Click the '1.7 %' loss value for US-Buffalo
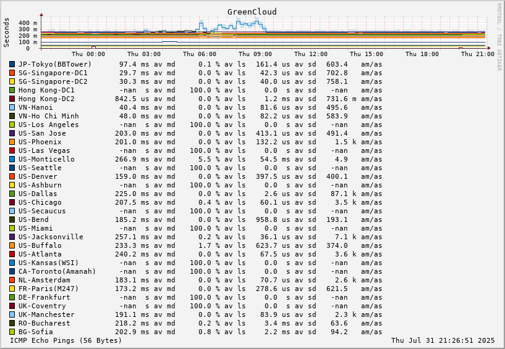505x349 pixels. 209,245
